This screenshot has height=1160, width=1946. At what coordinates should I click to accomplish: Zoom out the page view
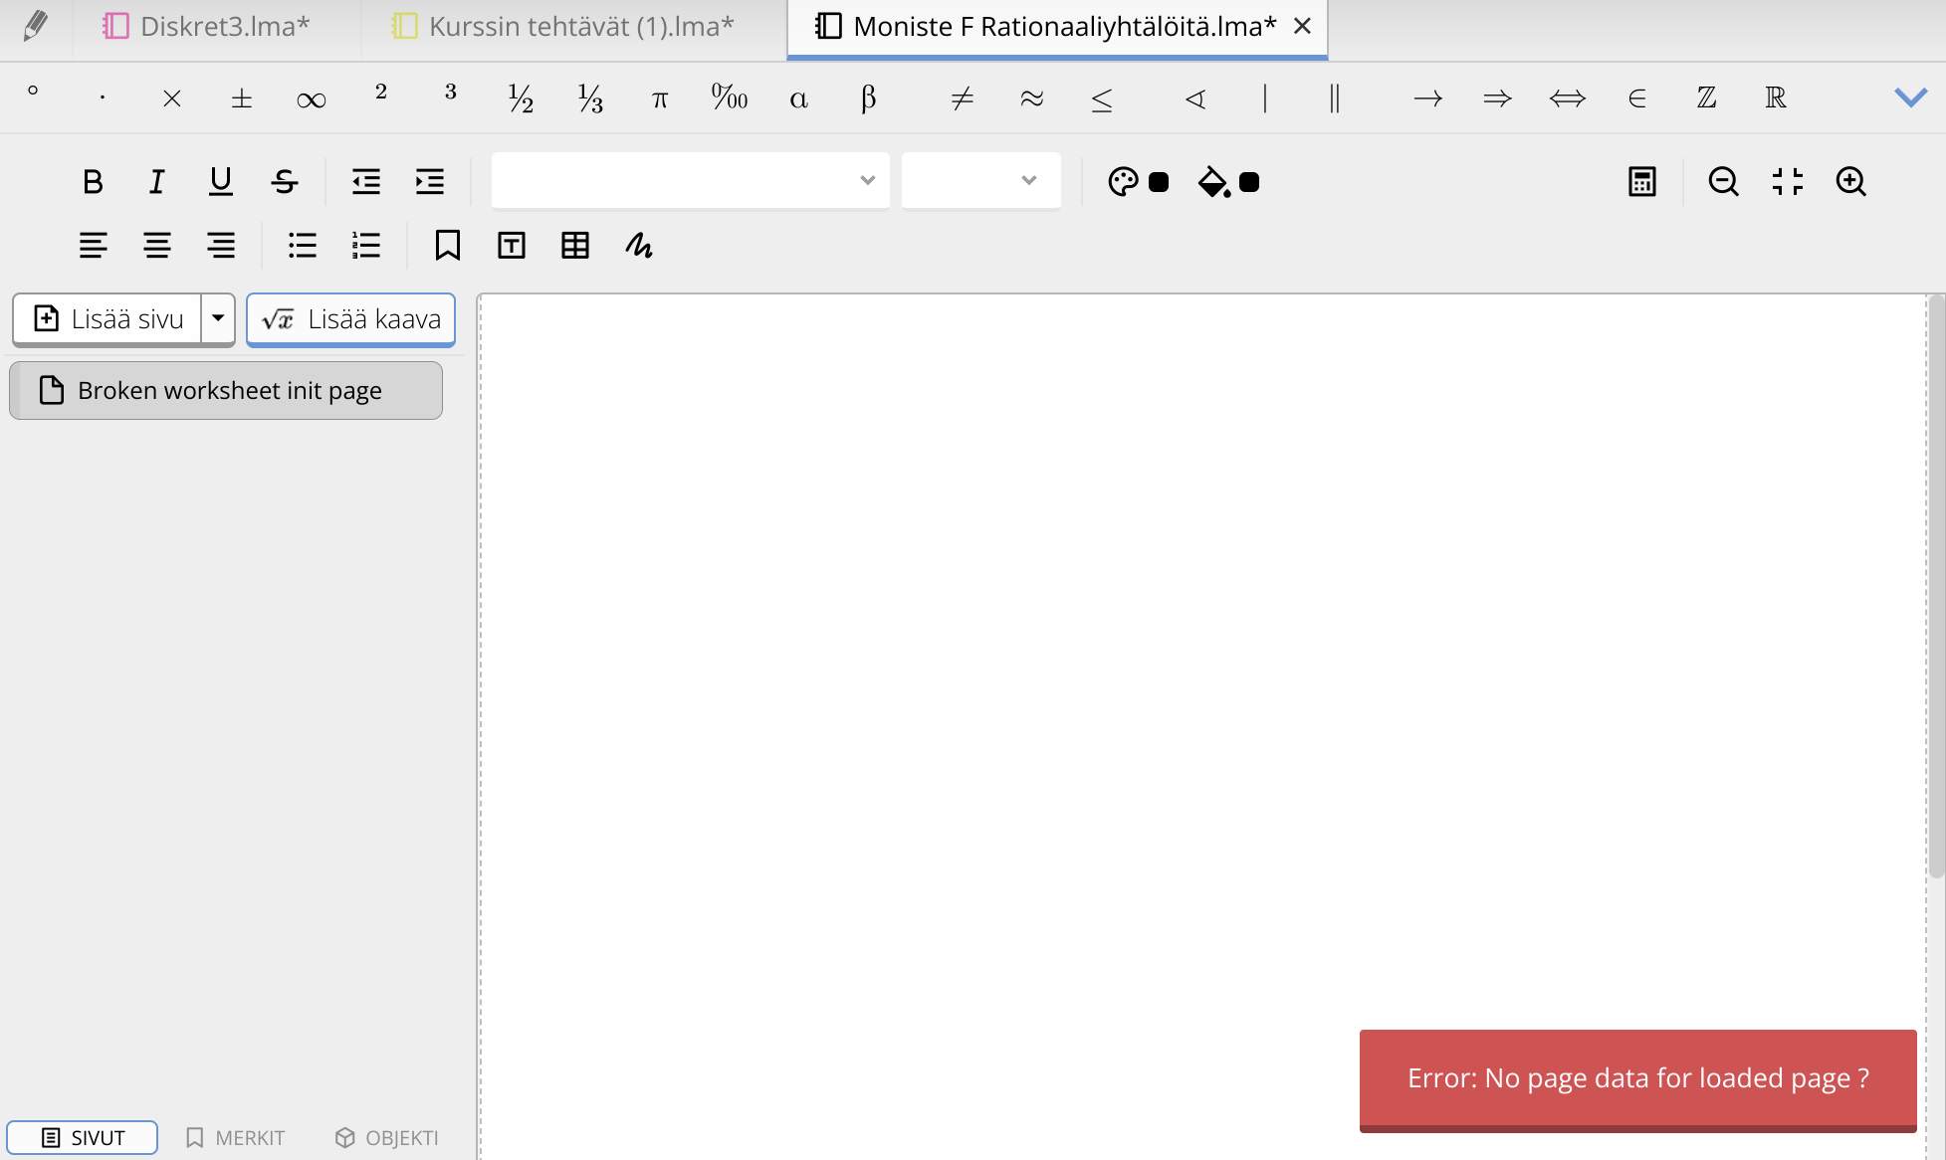1724,182
